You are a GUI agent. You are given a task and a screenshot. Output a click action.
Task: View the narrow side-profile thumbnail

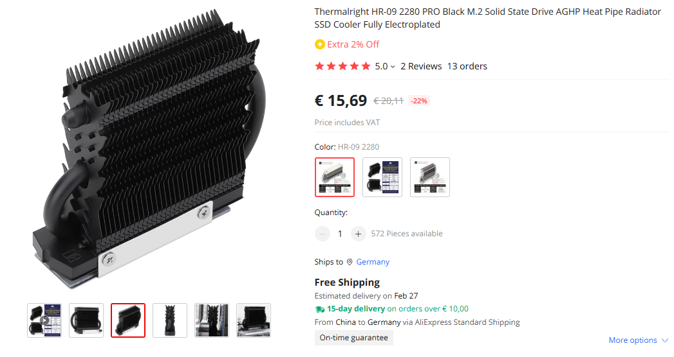coord(170,320)
